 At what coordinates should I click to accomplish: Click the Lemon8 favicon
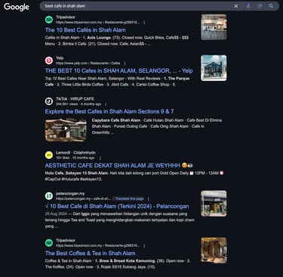(x=49, y=155)
